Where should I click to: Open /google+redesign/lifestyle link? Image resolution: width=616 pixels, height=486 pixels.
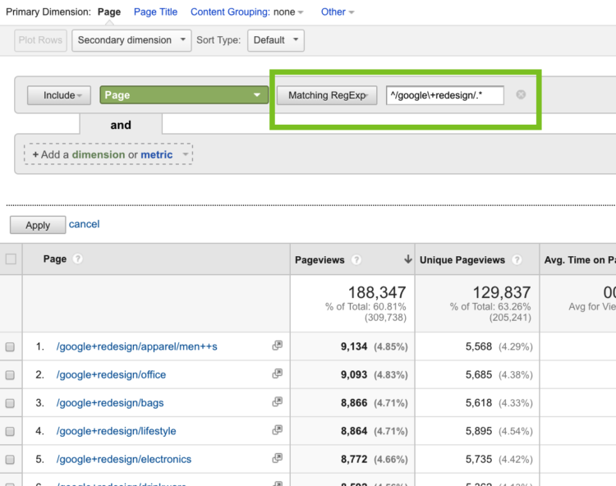(117, 431)
